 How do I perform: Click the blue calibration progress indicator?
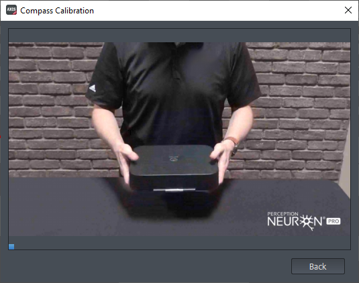coord(11,247)
